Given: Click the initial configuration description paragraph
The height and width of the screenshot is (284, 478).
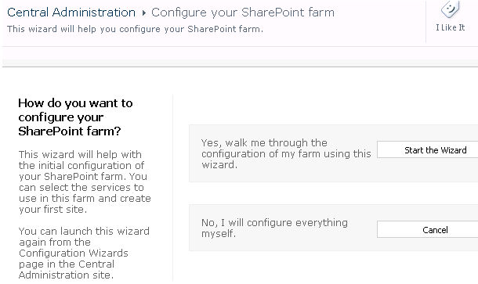Looking at the screenshot, I should (x=85, y=182).
